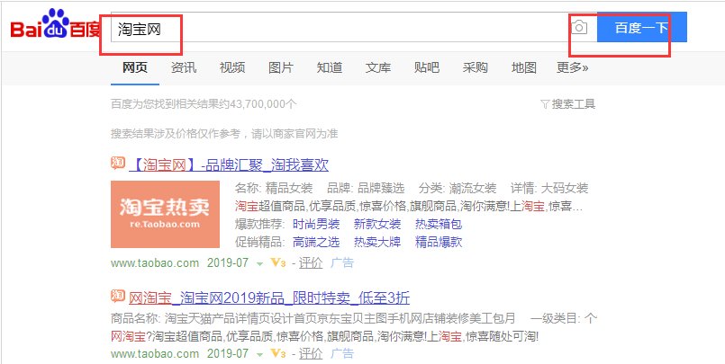
Task: Click V3 credit badge of first result
Action: (x=278, y=263)
